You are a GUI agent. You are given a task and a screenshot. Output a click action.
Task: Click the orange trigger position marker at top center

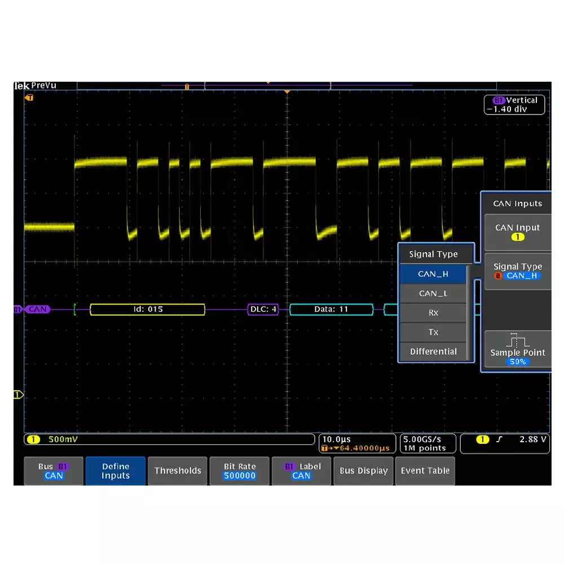(287, 92)
